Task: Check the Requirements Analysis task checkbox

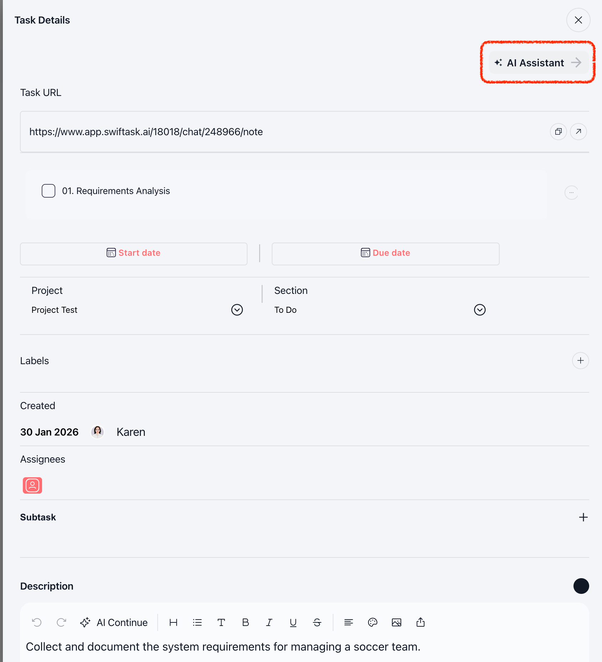Action: (49, 191)
